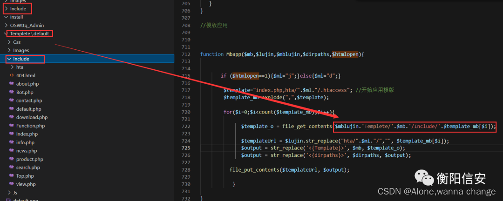This screenshot has height=201, width=503.
Task: Click the product.php file icon
Action: [x=12, y=159]
